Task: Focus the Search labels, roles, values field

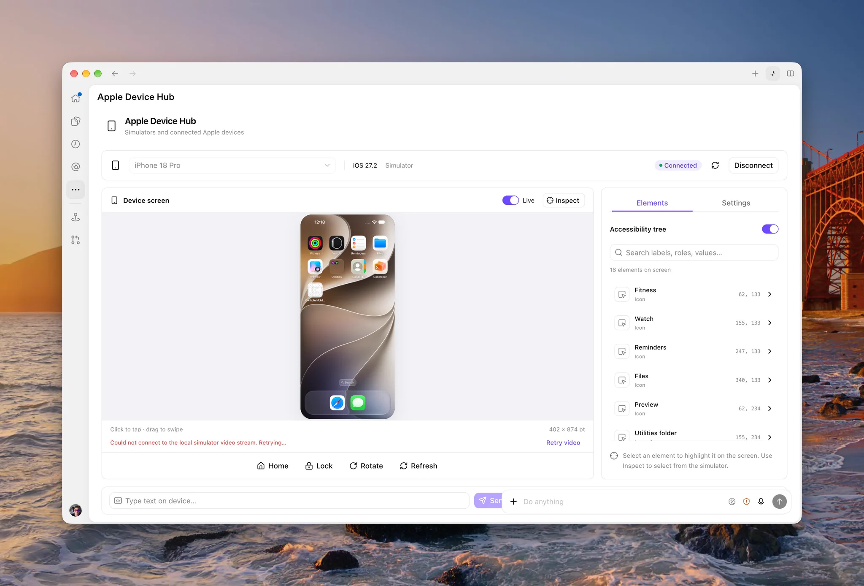Action: tap(694, 252)
